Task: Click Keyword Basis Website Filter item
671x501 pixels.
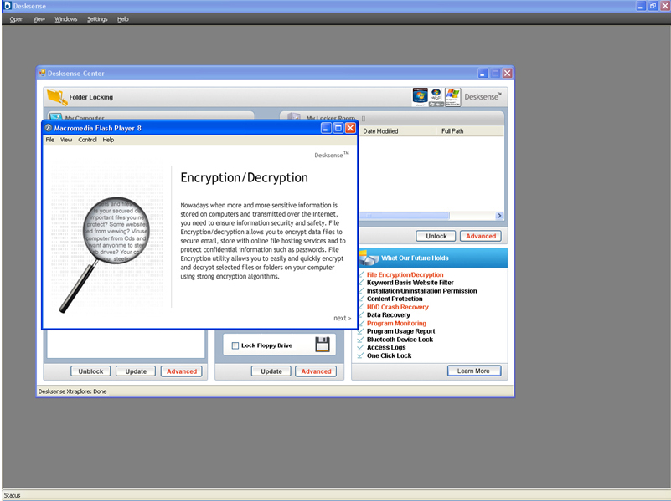Action: 410,283
